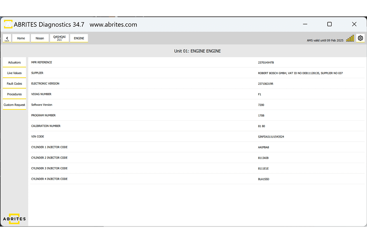Click the ABRITES logo at bottom left
Screen dimensions: 367x243
(14, 219)
